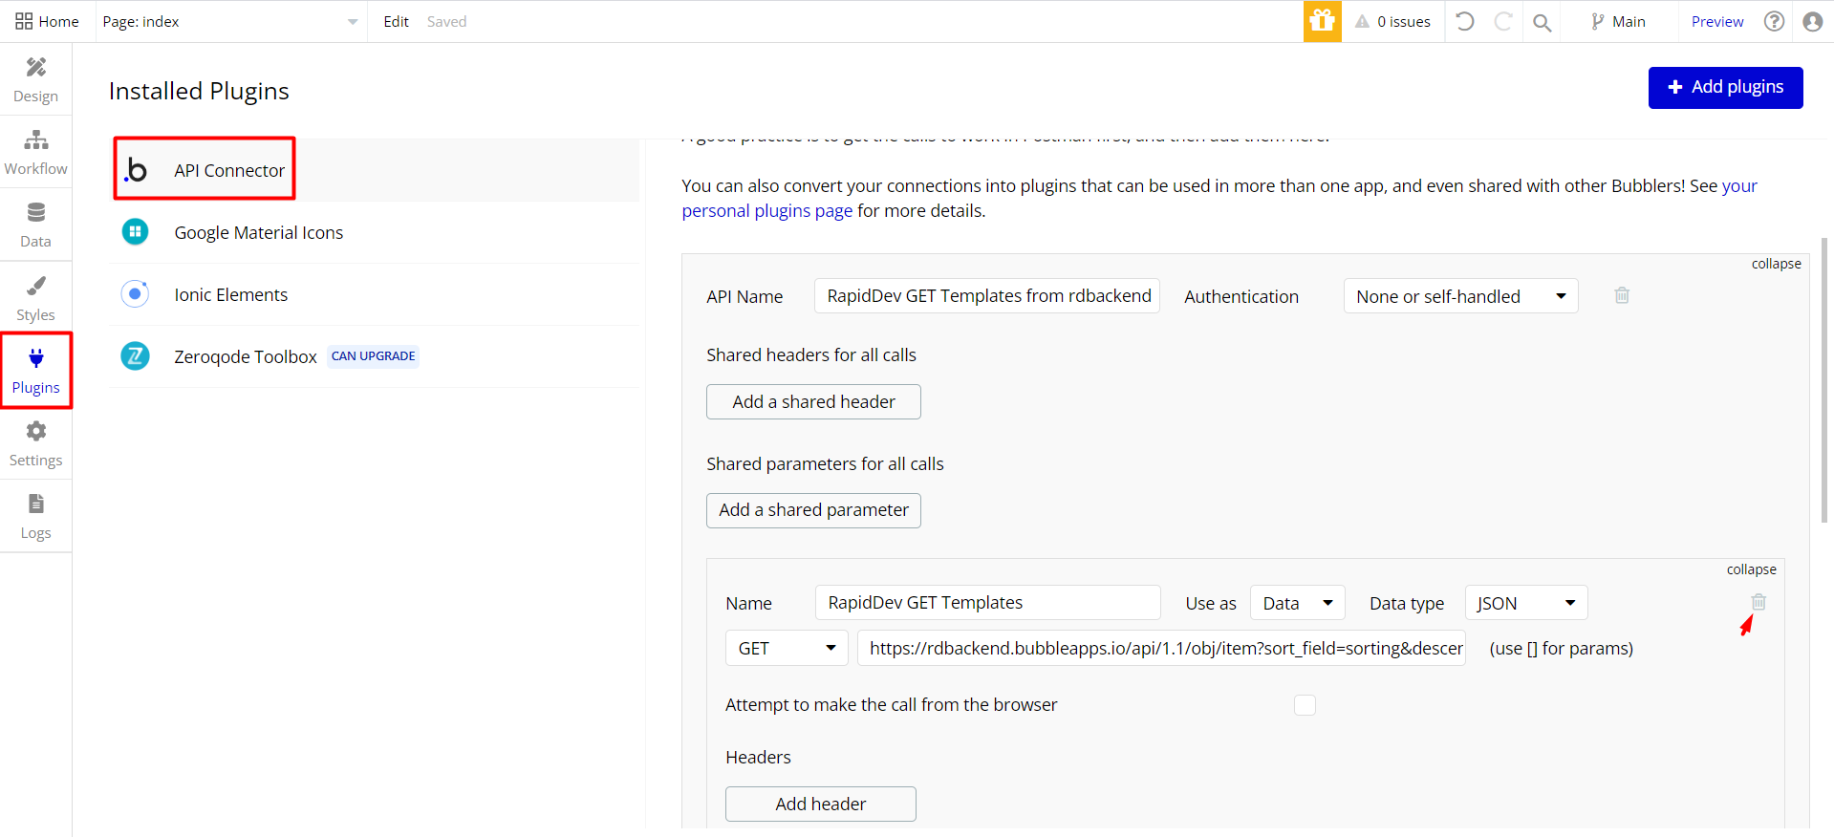1834x837 pixels.
Task: Open the Authentication dropdown
Action: [1460, 296]
